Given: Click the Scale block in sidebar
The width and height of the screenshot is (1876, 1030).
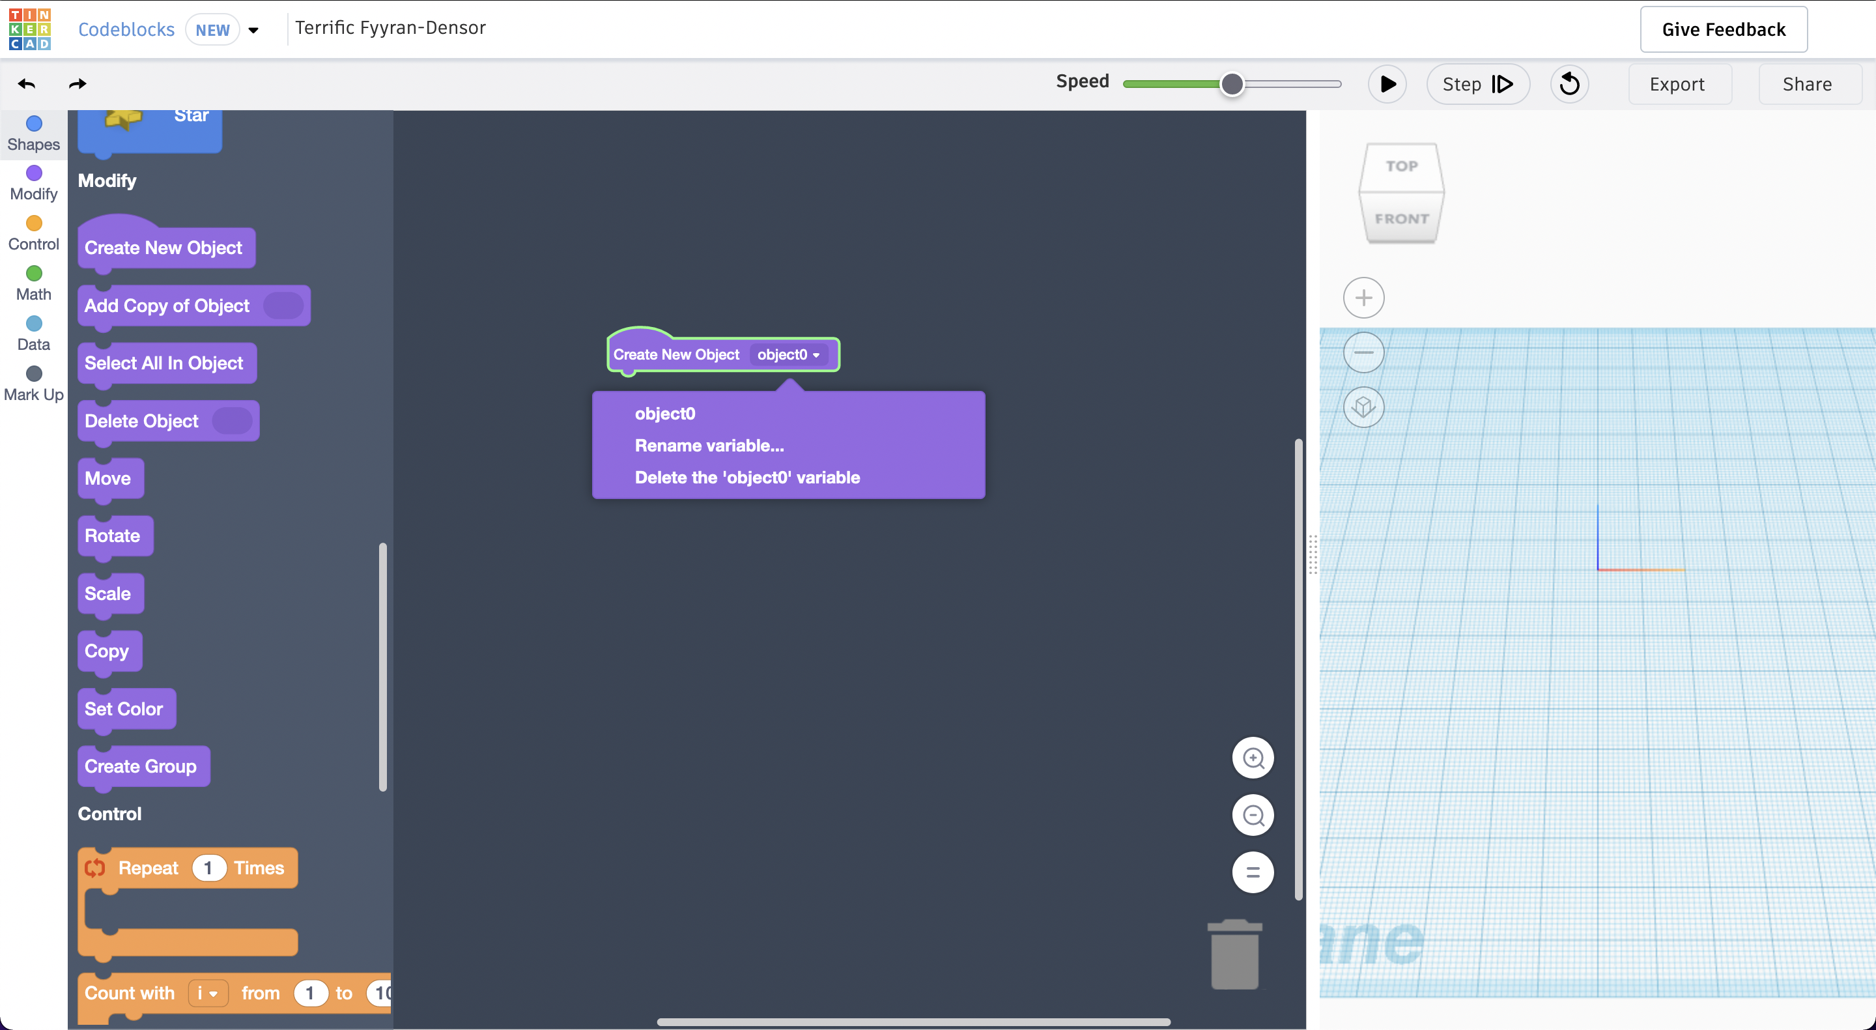Looking at the screenshot, I should pyautogui.click(x=107, y=594).
